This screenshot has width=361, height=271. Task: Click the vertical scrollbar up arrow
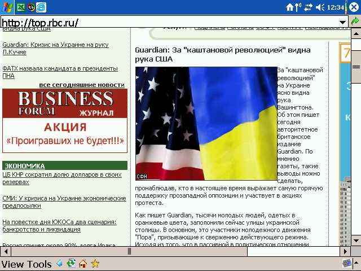(356, 34)
